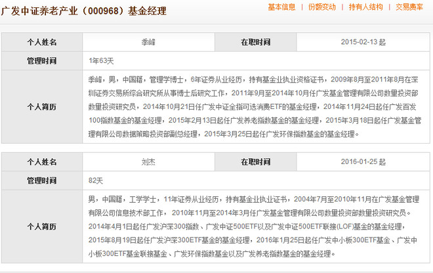433x273 pixels.
Task: Click the 个人简历 label for 季峰's biography
Action: [42, 107]
